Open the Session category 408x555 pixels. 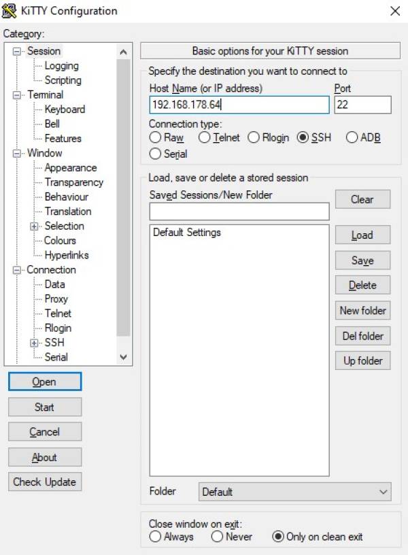(x=44, y=51)
